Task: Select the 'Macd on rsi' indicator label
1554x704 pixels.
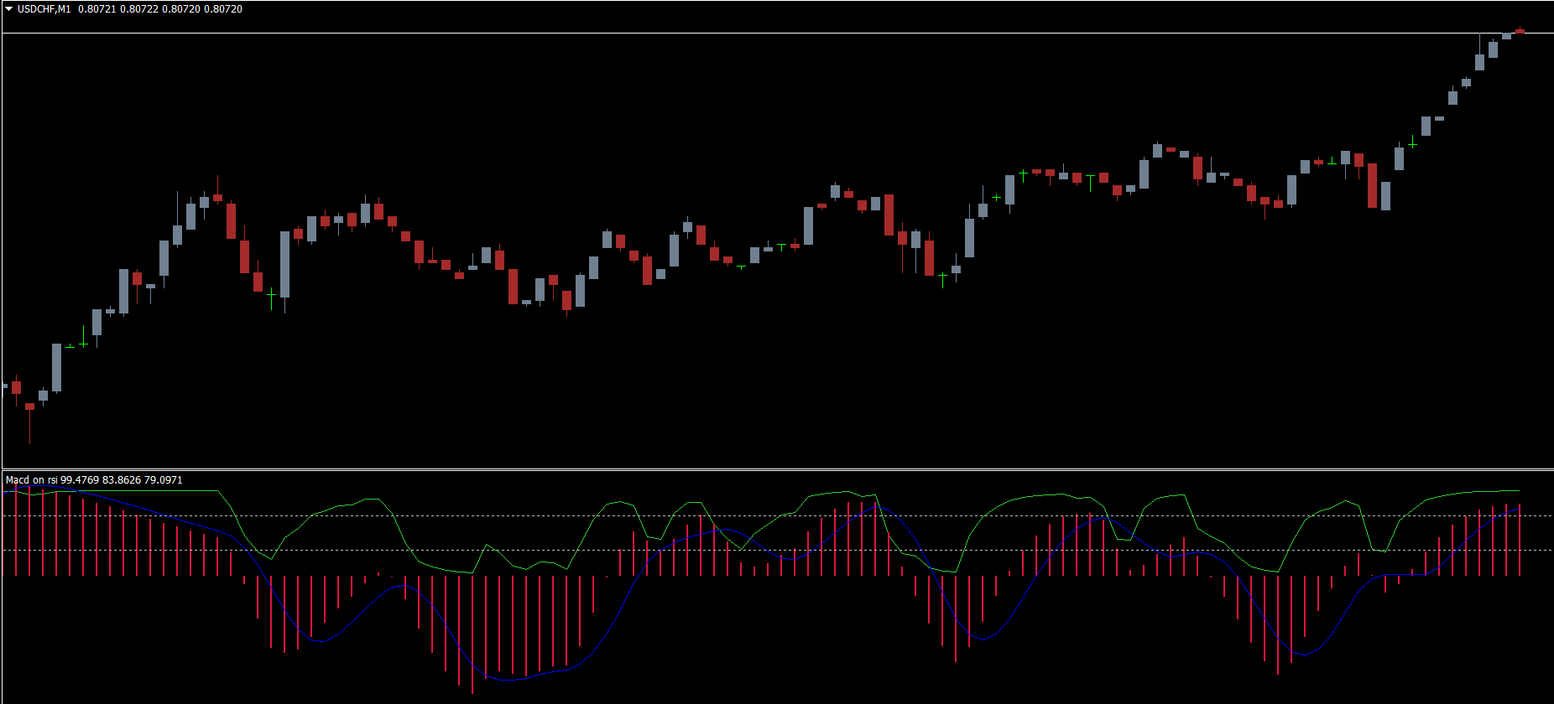Action: (31, 480)
